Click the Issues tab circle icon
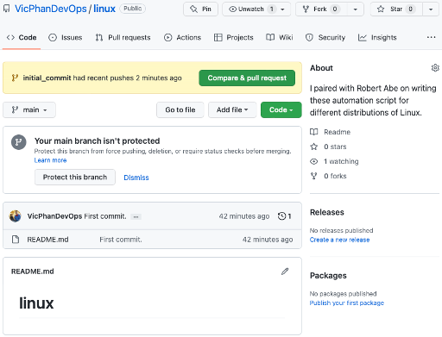442x337 pixels. click(53, 38)
